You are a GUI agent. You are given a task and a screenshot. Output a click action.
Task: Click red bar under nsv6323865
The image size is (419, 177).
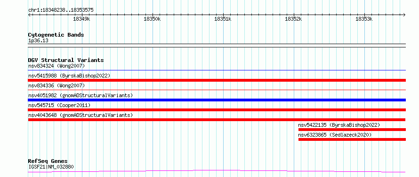point(352,139)
